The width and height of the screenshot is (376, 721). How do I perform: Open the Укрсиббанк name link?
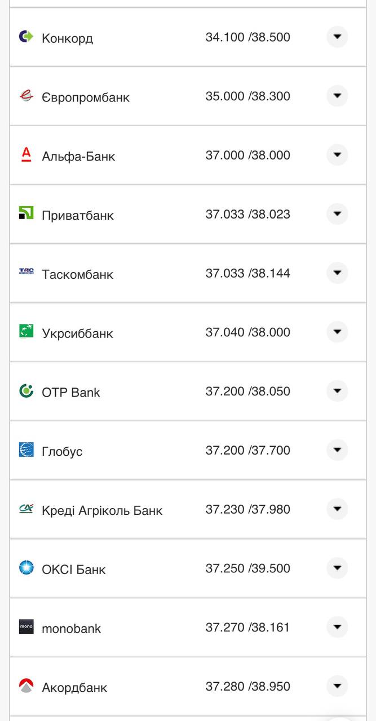click(x=77, y=333)
